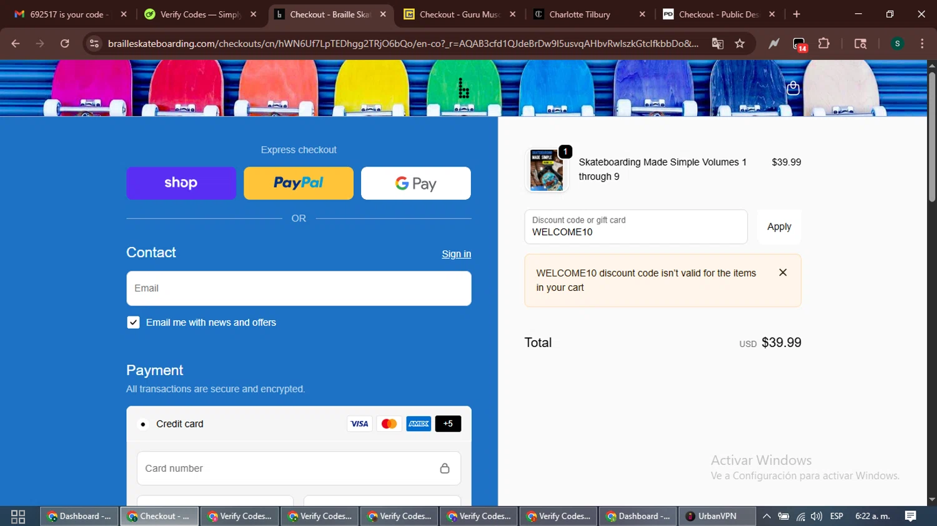Click the $39.99 total amount
The image size is (937, 526).
click(x=781, y=343)
